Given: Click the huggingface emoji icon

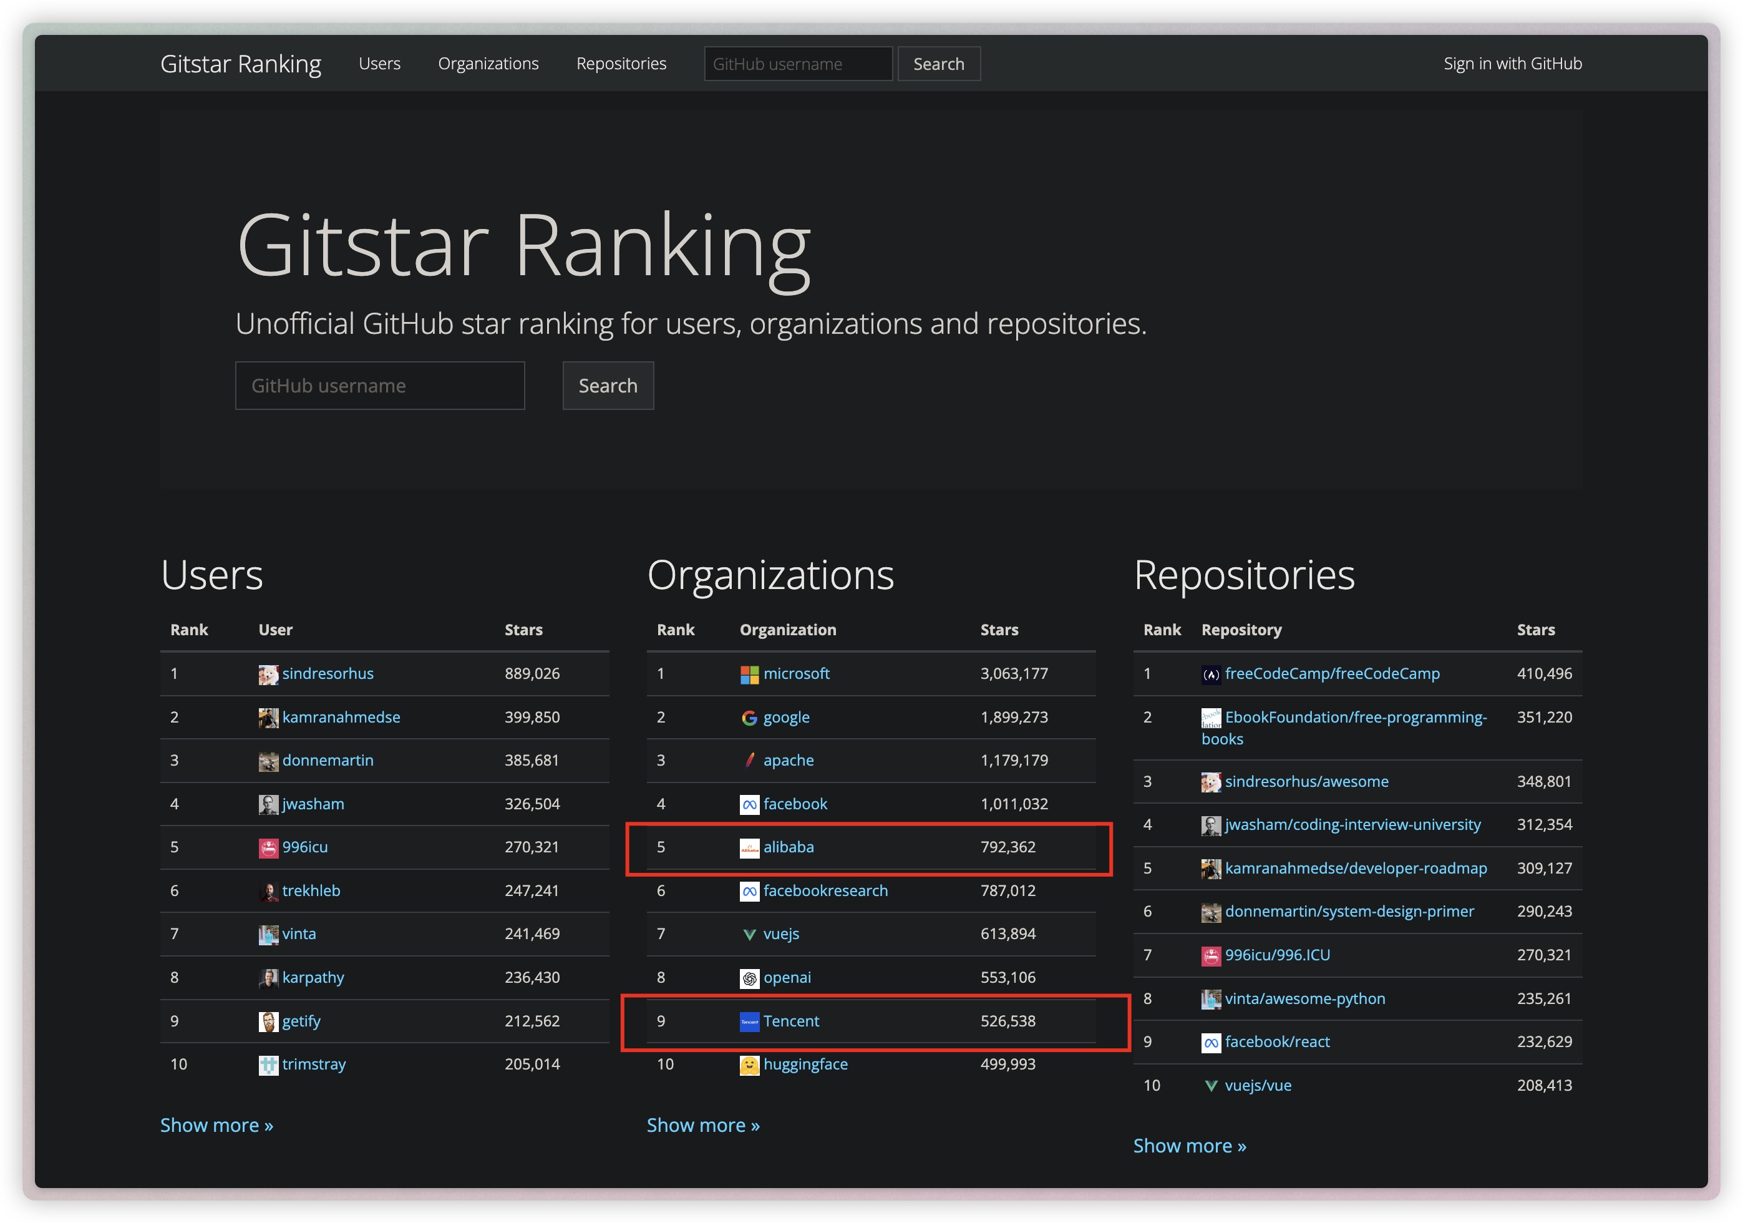Looking at the screenshot, I should point(749,1065).
